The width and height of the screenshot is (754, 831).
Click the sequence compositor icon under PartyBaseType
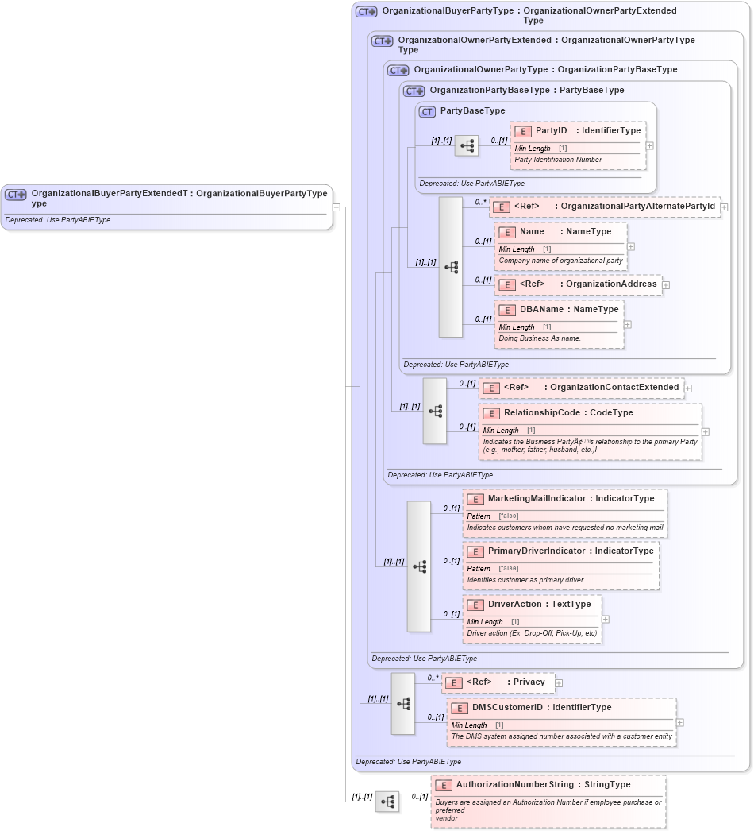click(467, 145)
